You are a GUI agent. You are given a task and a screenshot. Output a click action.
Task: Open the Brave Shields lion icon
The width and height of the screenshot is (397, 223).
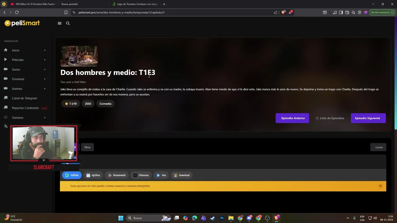[283, 12]
